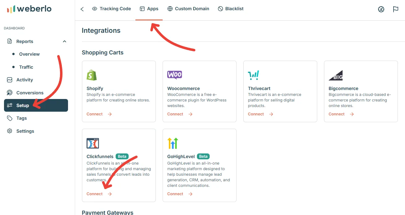This screenshot has height=215, width=405.
Task: Connect the GoHighLevel integration
Action: click(180, 194)
